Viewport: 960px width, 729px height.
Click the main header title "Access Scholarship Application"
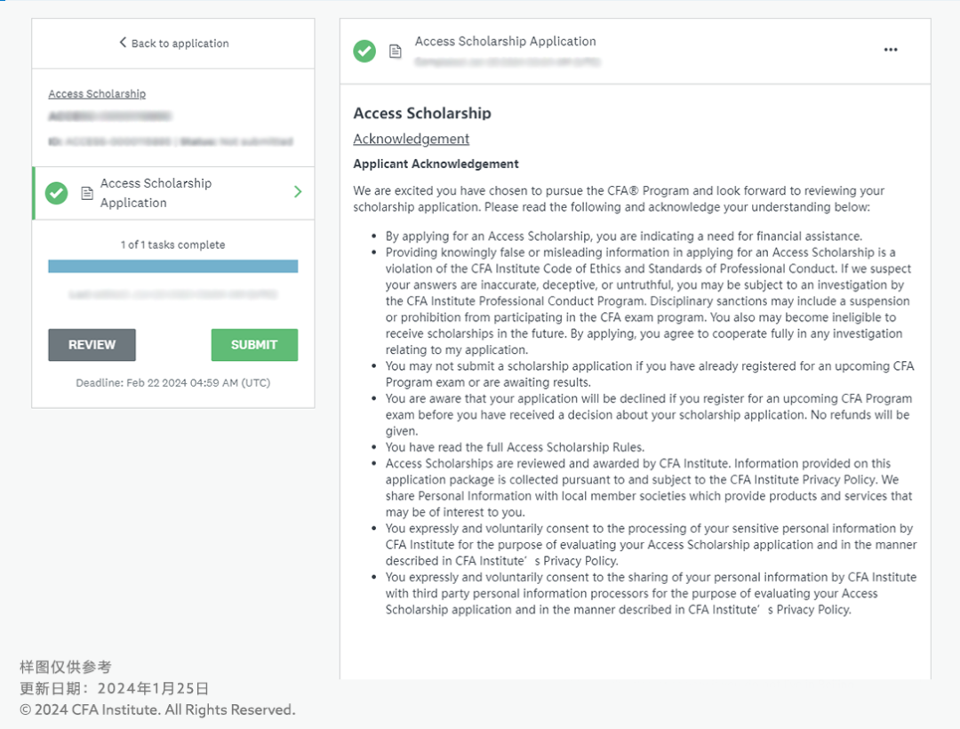pos(505,41)
